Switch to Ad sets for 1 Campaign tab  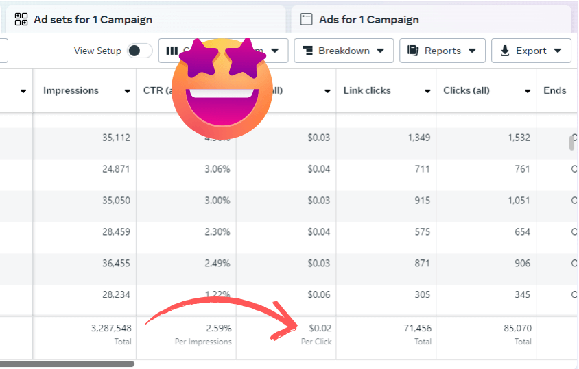(x=93, y=19)
